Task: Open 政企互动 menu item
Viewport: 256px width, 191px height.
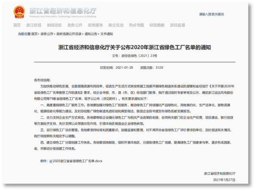Action: [116, 25]
